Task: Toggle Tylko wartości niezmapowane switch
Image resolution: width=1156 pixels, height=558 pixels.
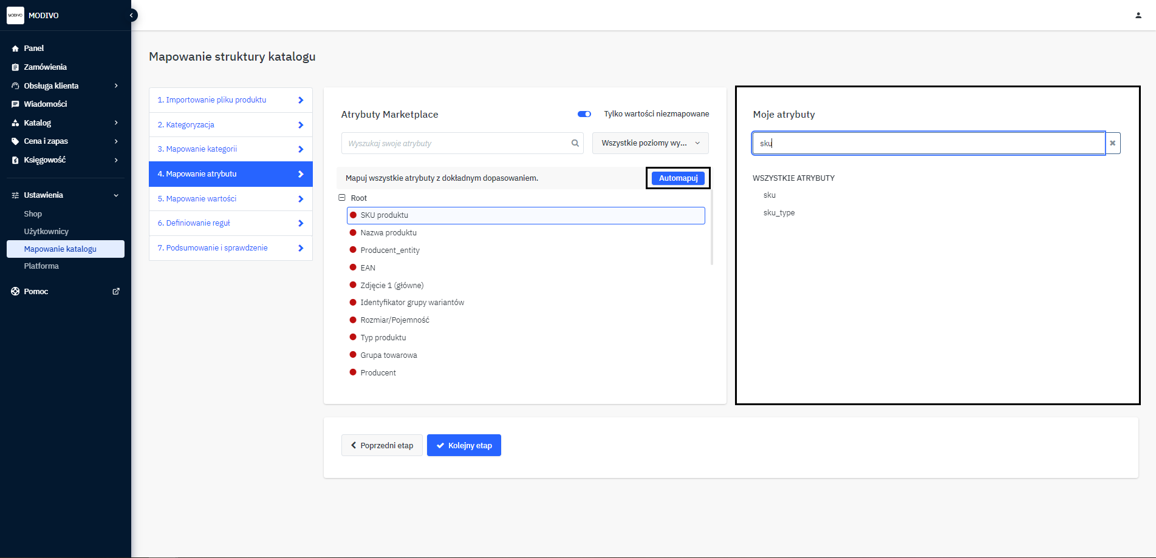Action: pos(584,114)
